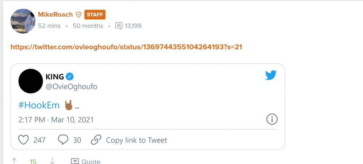The height and width of the screenshot is (164, 363).
Task: Open the #HookEm hashtag
Action: (39, 105)
